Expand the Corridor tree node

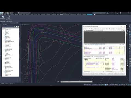click(x=4, y=62)
